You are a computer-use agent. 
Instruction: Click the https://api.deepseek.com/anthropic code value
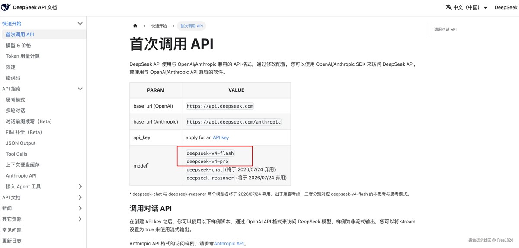[234, 122]
